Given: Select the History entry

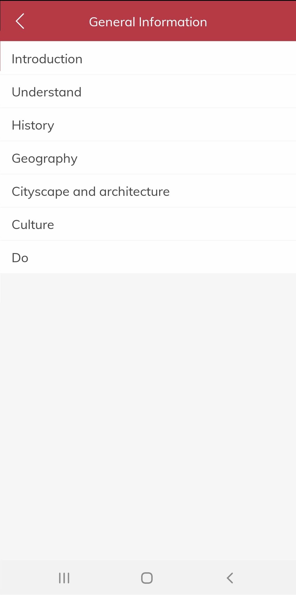Looking at the screenshot, I should 33,125.
